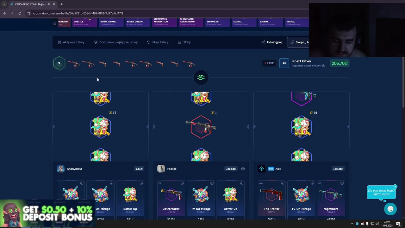Click the deposit bonus promo banner
The image size is (405, 228).
[x=47, y=213]
